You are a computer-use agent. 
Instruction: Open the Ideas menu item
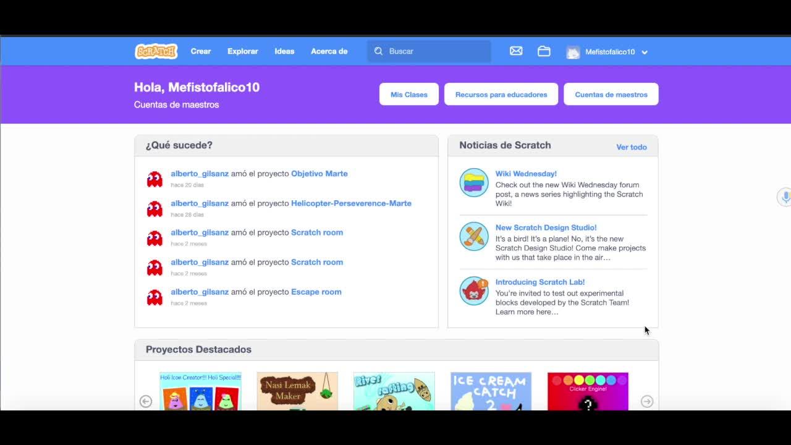pyautogui.click(x=284, y=51)
